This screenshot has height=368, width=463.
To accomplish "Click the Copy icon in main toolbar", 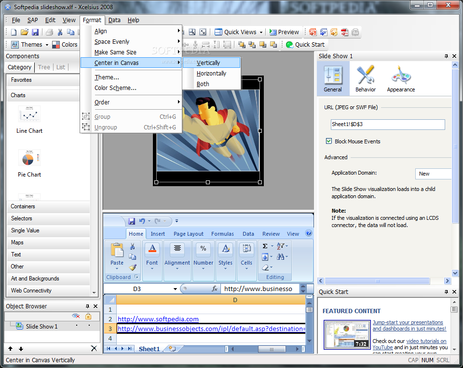I will tap(70, 32).
